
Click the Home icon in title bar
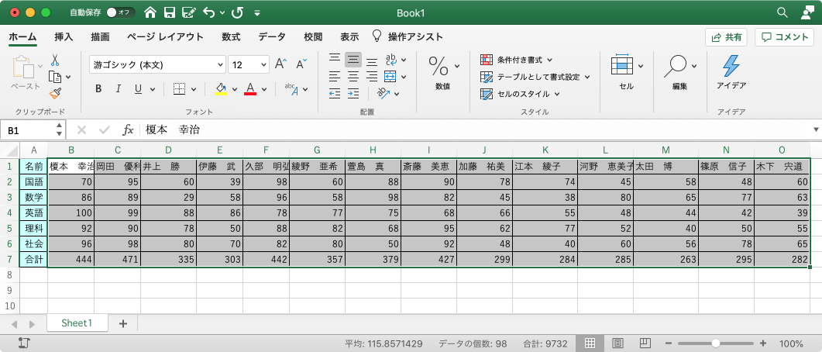[x=150, y=12]
